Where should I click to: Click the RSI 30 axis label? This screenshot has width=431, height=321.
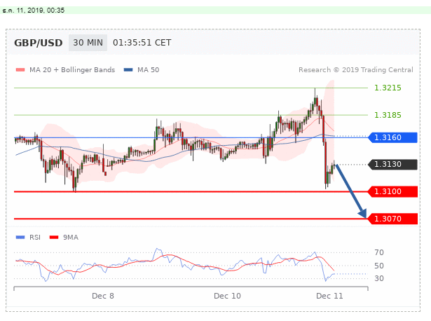point(379,278)
